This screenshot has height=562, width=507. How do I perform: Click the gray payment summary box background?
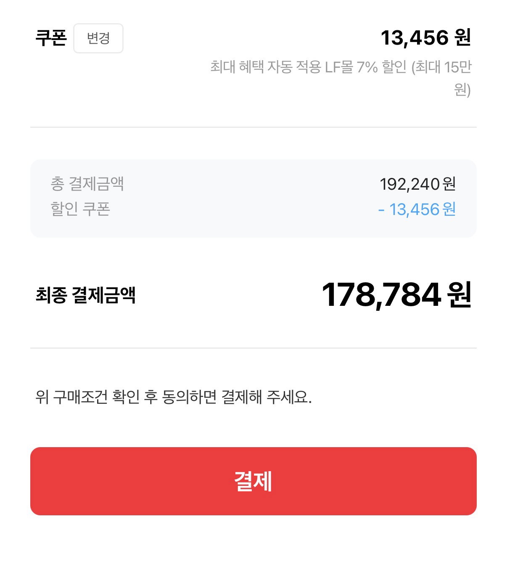point(253,198)
